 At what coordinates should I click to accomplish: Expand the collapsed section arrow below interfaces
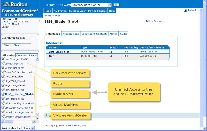pos(46,115)
